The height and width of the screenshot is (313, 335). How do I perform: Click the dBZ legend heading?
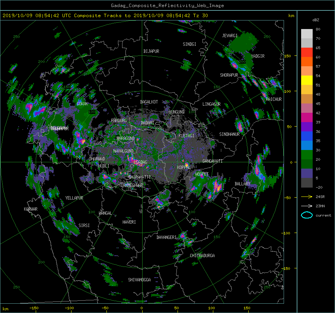pyautogui.click(x=316, y=20)
